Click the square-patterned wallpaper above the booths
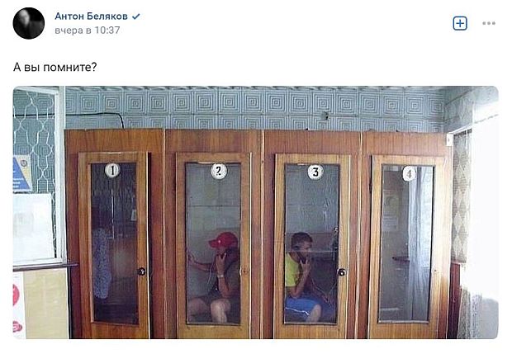 pyautogui.click(x=254, y=108)
